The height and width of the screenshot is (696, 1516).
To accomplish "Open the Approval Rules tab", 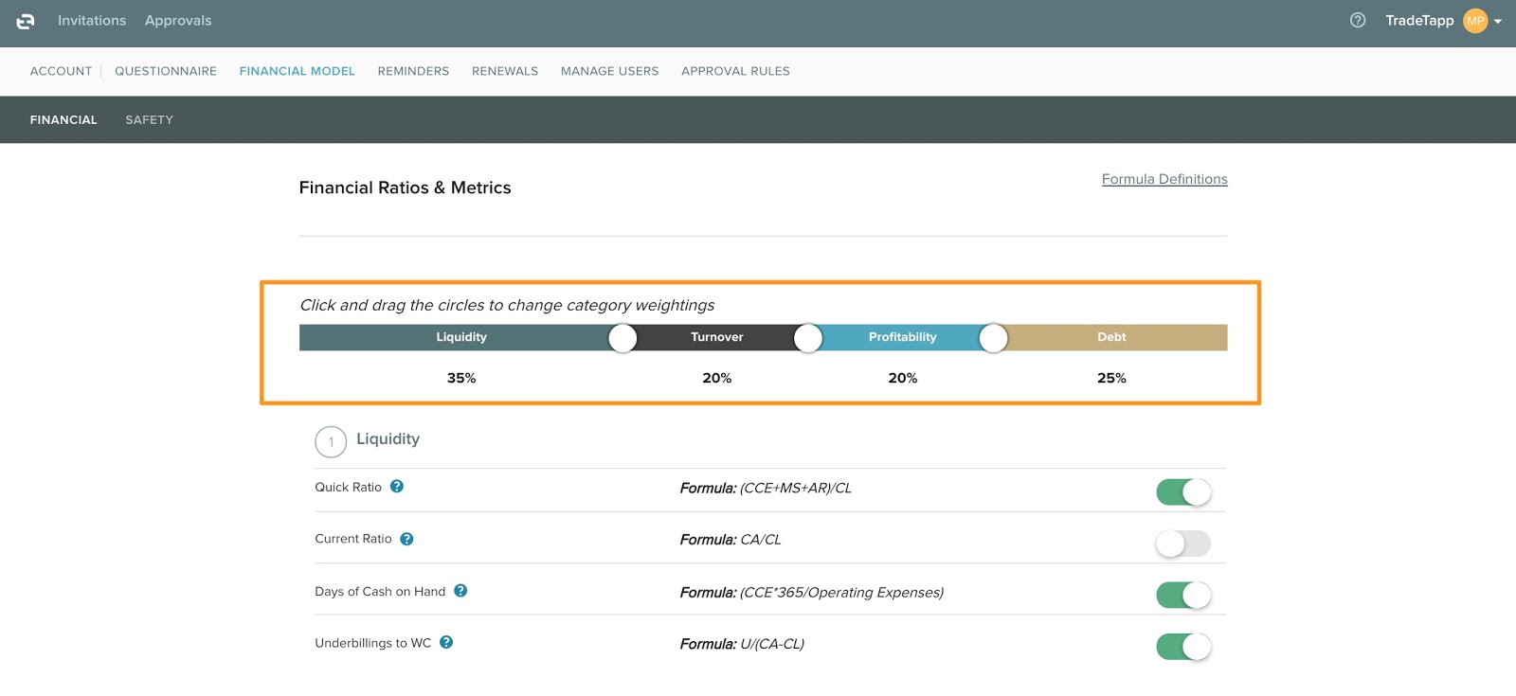I will pyautogui.click(x=735, y=71).
